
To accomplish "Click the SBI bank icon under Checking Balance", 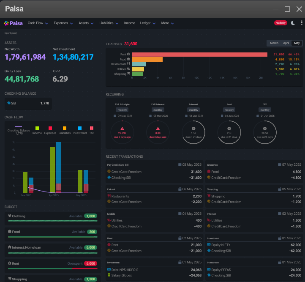I will [x=9, y=103].
